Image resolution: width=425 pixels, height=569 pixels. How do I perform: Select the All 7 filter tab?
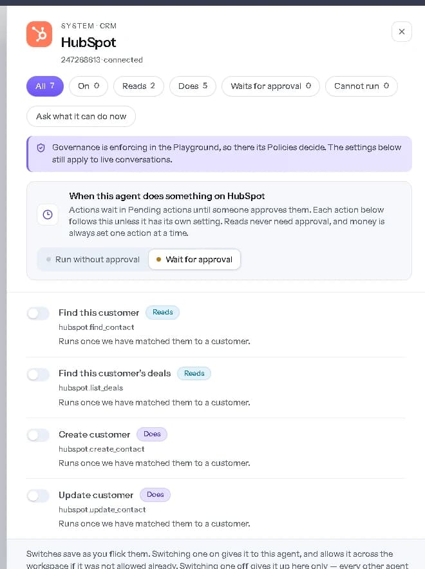click(45, 86)
